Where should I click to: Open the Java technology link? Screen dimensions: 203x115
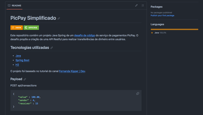click(18, 56)
